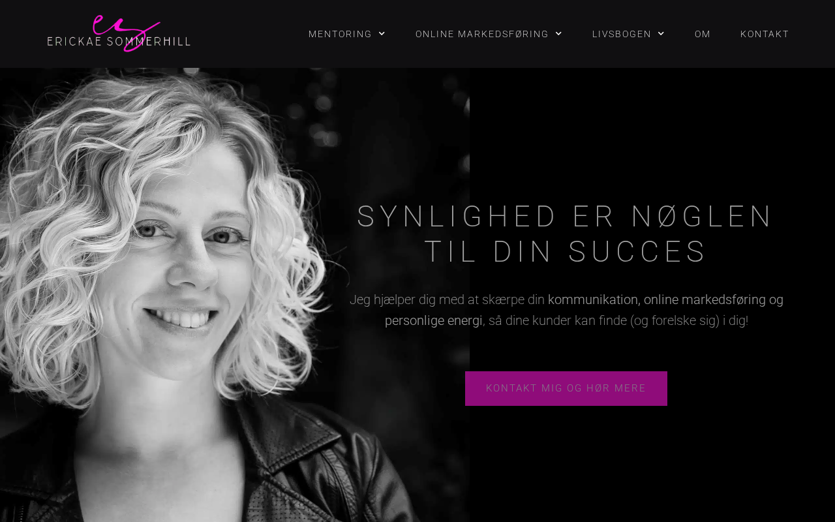Expand the Livsbogen dropdown chevron
The image size is (835, 522).
tap(661, 34)
